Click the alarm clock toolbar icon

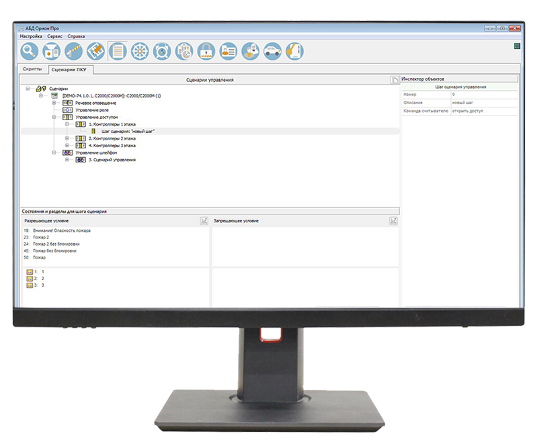[161, 51]
